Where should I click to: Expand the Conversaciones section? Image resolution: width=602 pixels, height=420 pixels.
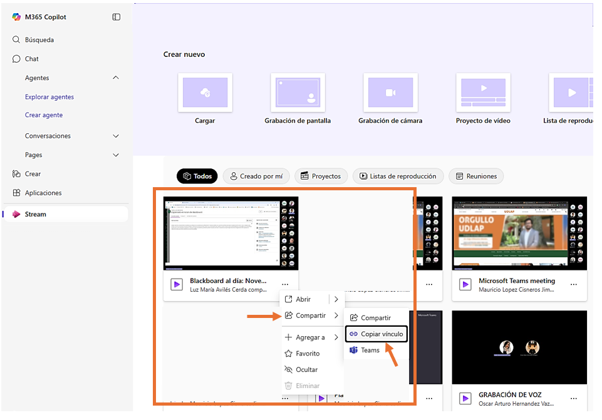coord(115,136)
